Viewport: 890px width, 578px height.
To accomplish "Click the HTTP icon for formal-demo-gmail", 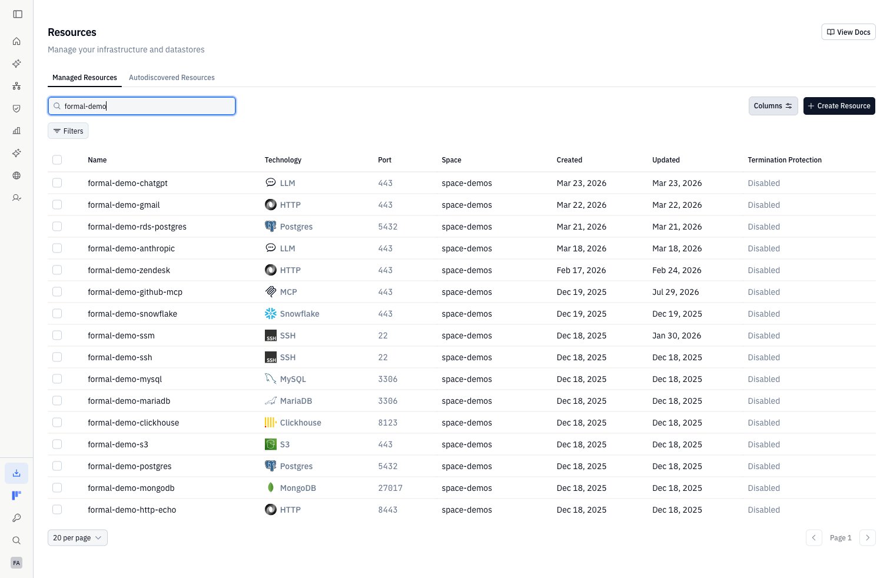I will 271,205.
